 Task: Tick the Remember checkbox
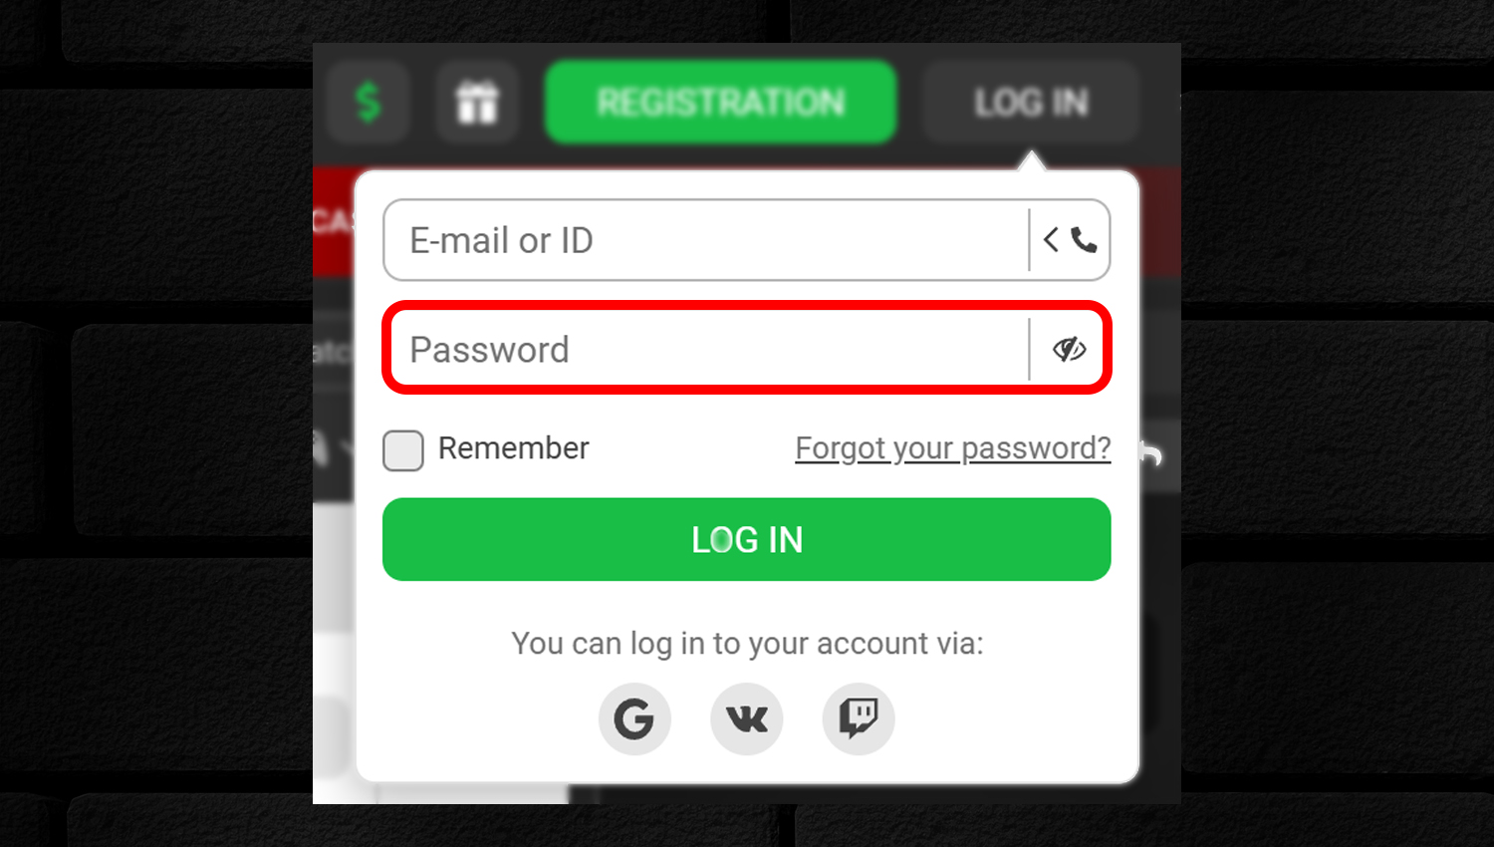point(403,450)
